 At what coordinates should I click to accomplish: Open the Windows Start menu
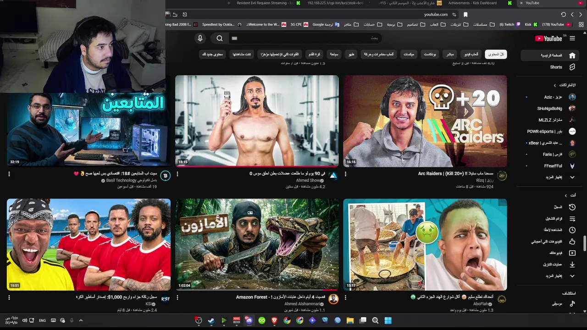pyautogui.click(x=388, y=320)
